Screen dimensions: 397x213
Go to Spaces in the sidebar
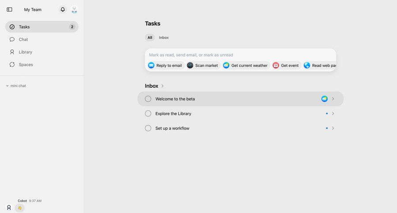(x=26, y=65)
